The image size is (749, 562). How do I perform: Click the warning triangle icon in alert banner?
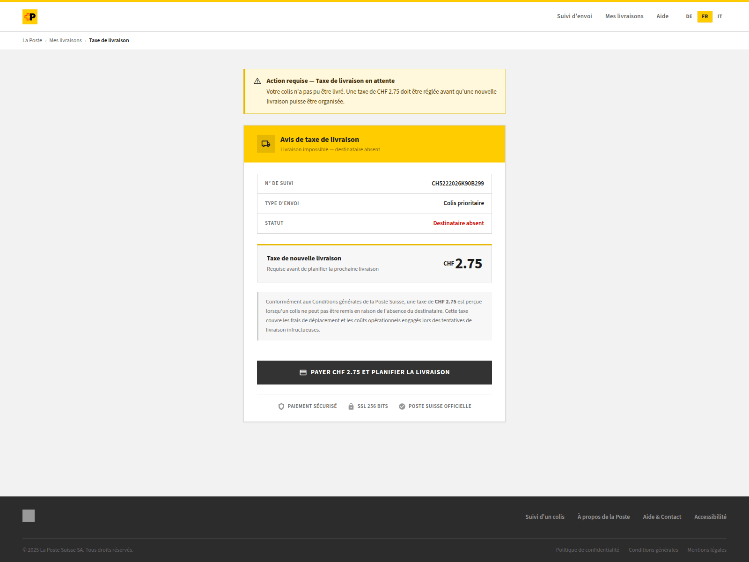pyautogui.click(x=257, y=81)
